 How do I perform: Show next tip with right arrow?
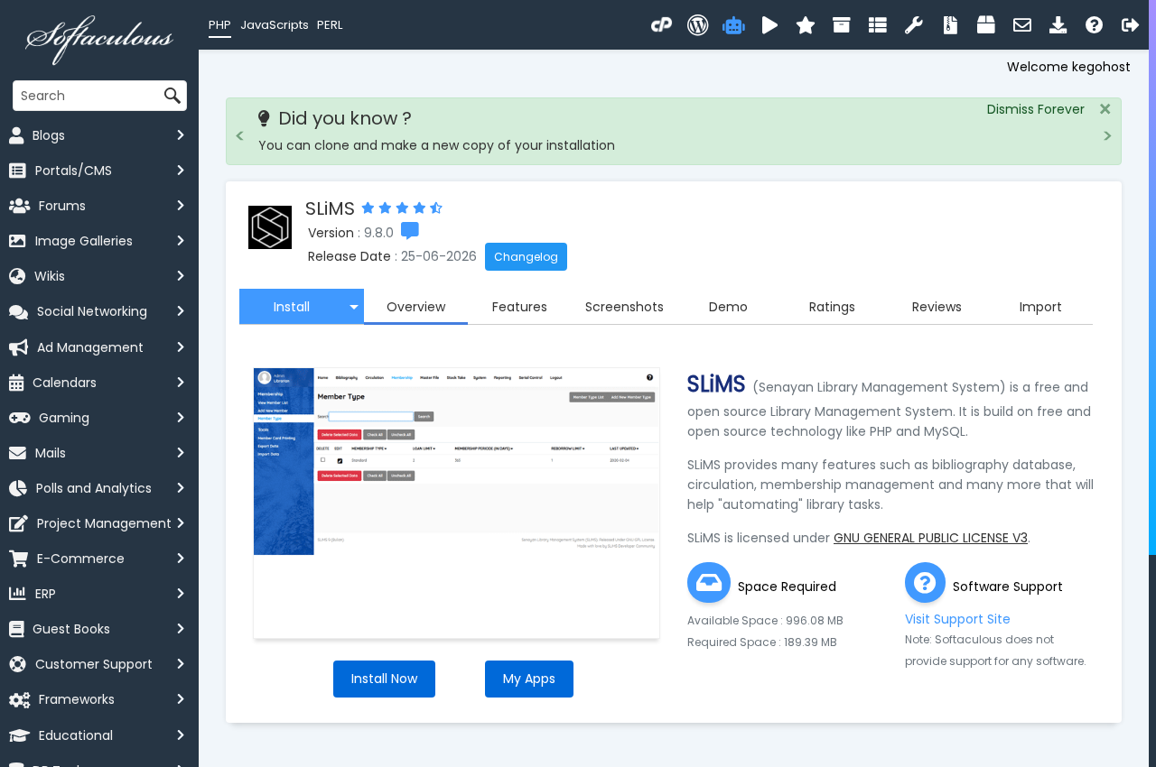click(1108, 136)
